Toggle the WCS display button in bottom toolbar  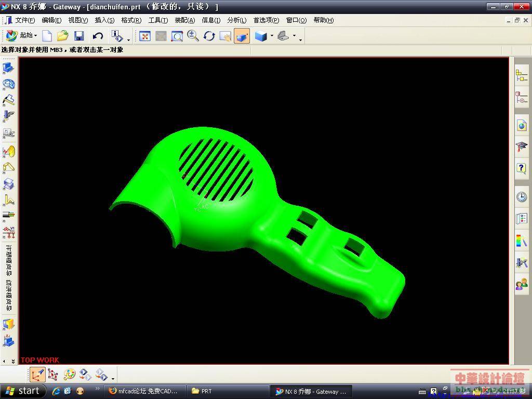tap(37, 375)
